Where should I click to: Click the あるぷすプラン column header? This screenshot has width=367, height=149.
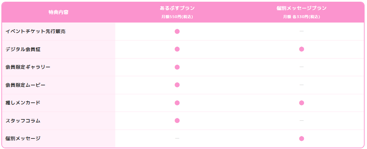coord(177,8)
